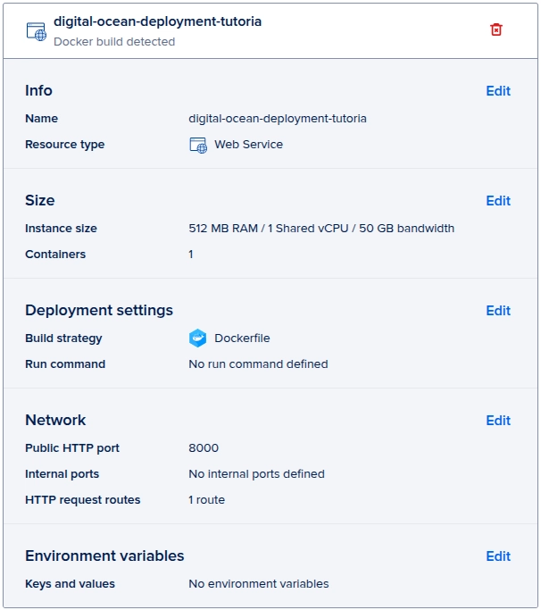The image size is (541, 610).
Task: Edit the Environment variables section
Action: click(498, 556)
